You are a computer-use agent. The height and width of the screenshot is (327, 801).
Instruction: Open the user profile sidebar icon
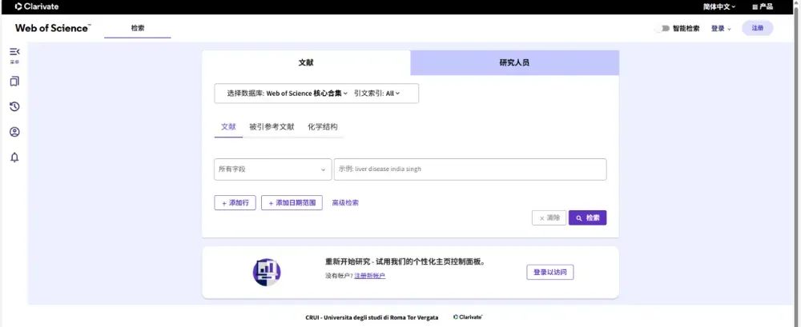[x=14, y=132]
